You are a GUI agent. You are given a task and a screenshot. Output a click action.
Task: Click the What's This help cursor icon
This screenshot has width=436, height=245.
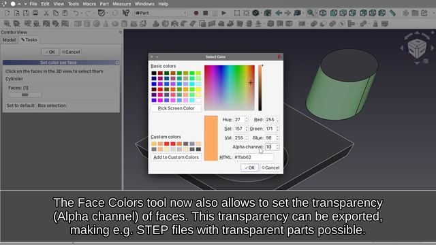tap(126, 13)
